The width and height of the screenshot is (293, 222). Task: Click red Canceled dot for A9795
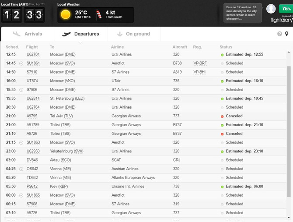(222, 116)
